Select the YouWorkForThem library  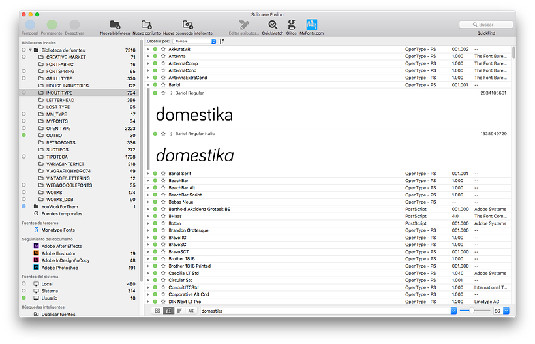[x=79, y=206]
